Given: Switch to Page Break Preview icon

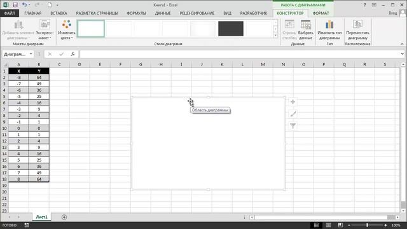Looking at the screenshot, I should [340, 225].
